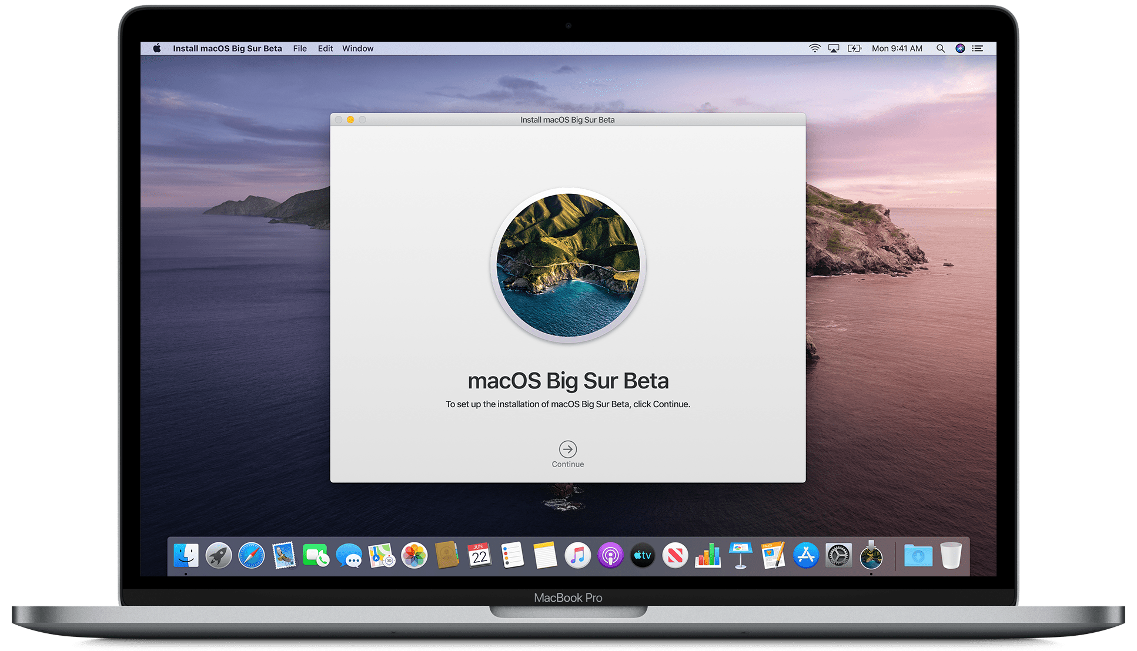Screen dimensions: 1137x651
Task: Open Messages speech bubble icon
Action: point(349,555)
